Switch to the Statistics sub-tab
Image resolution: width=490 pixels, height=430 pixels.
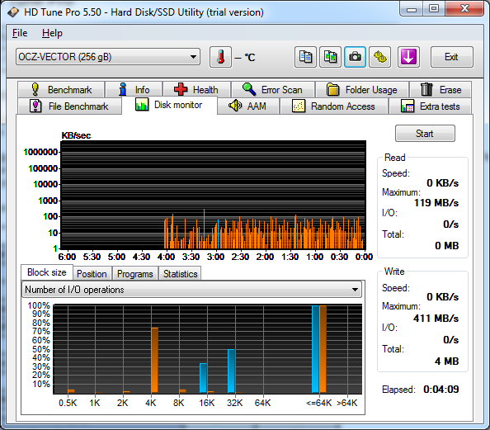[180, 274]
